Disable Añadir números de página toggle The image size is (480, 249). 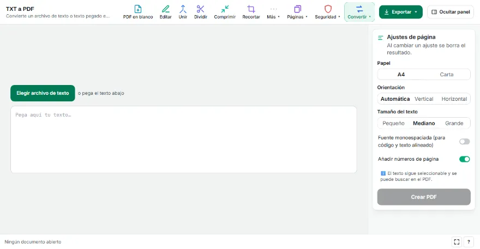pos(464,159)
